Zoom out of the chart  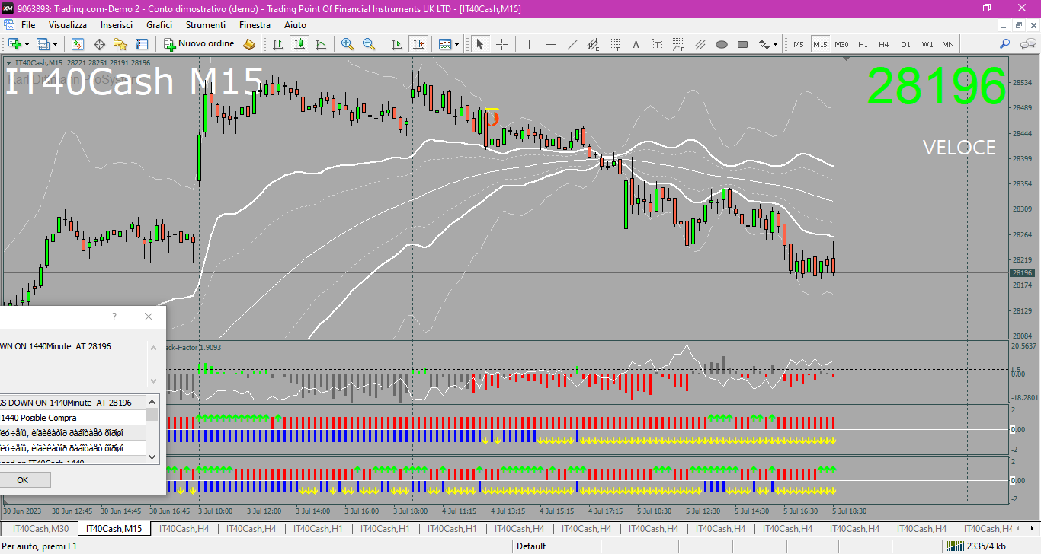[x=369, y=44]
